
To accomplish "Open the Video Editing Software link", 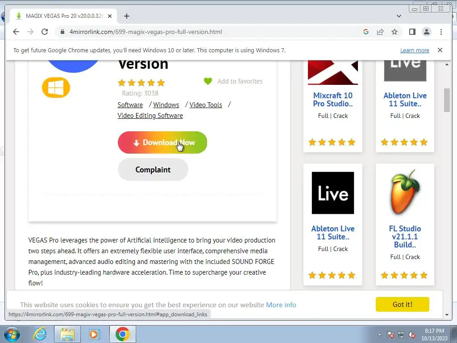I will point(150,116).
